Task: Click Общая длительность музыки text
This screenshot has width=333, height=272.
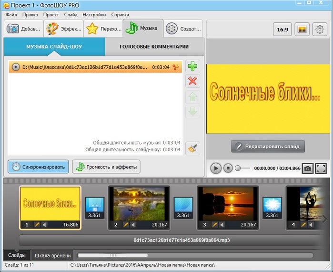Action: click(137, 143)
